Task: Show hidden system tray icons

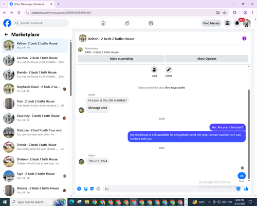Action: pyautogui.click(x=209, y=202)
